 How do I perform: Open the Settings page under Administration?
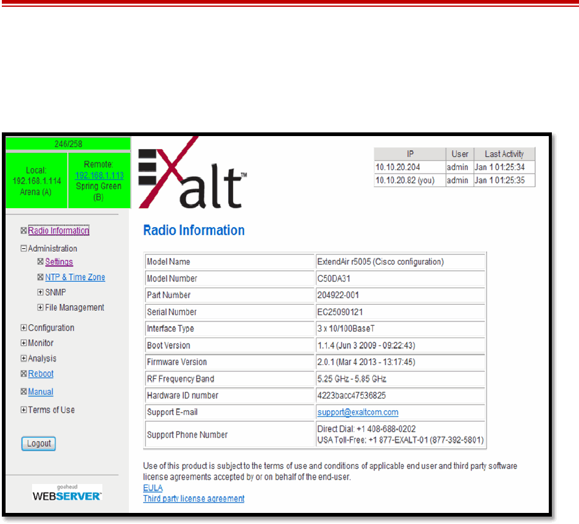pyautogui.click(x=59, y=262)
